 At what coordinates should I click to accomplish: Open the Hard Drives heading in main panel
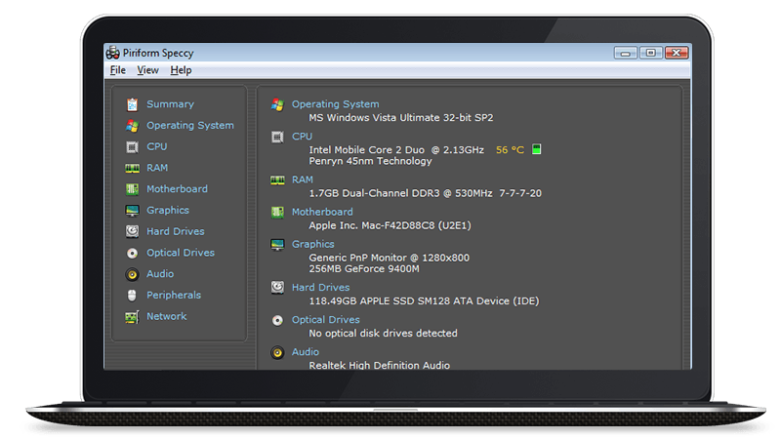point(320,288)
